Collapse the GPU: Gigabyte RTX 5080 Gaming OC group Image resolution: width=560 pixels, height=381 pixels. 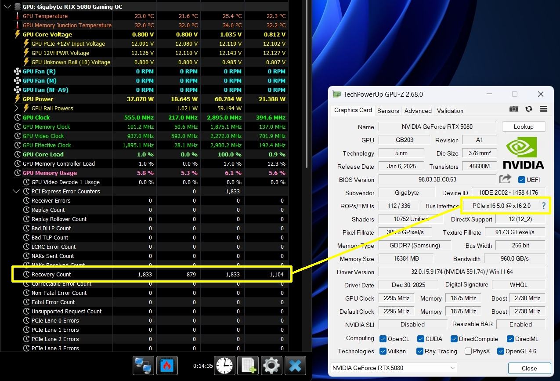pyautogui.click(x=7, y=7)
